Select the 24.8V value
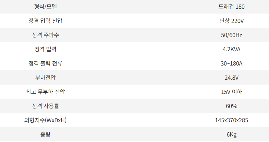 tap(231, 78)
